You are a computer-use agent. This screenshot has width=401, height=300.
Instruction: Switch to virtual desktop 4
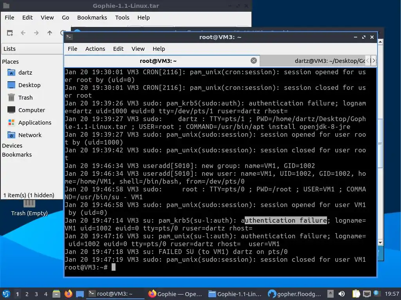click(x=46, y=294)
